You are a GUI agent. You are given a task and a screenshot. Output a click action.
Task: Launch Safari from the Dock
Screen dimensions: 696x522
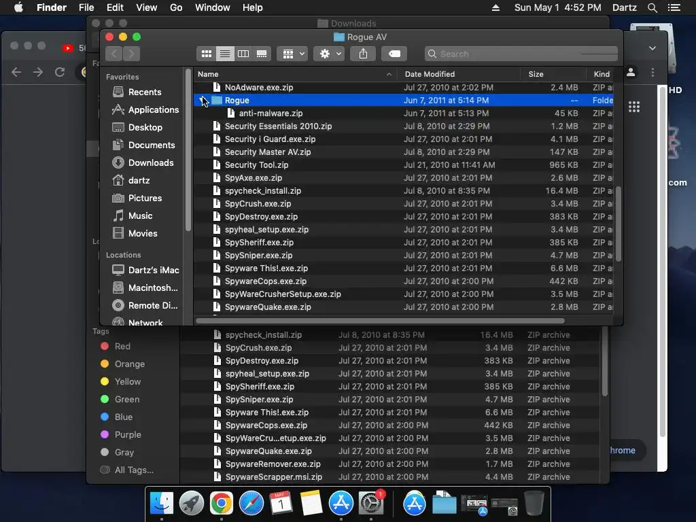251,504
